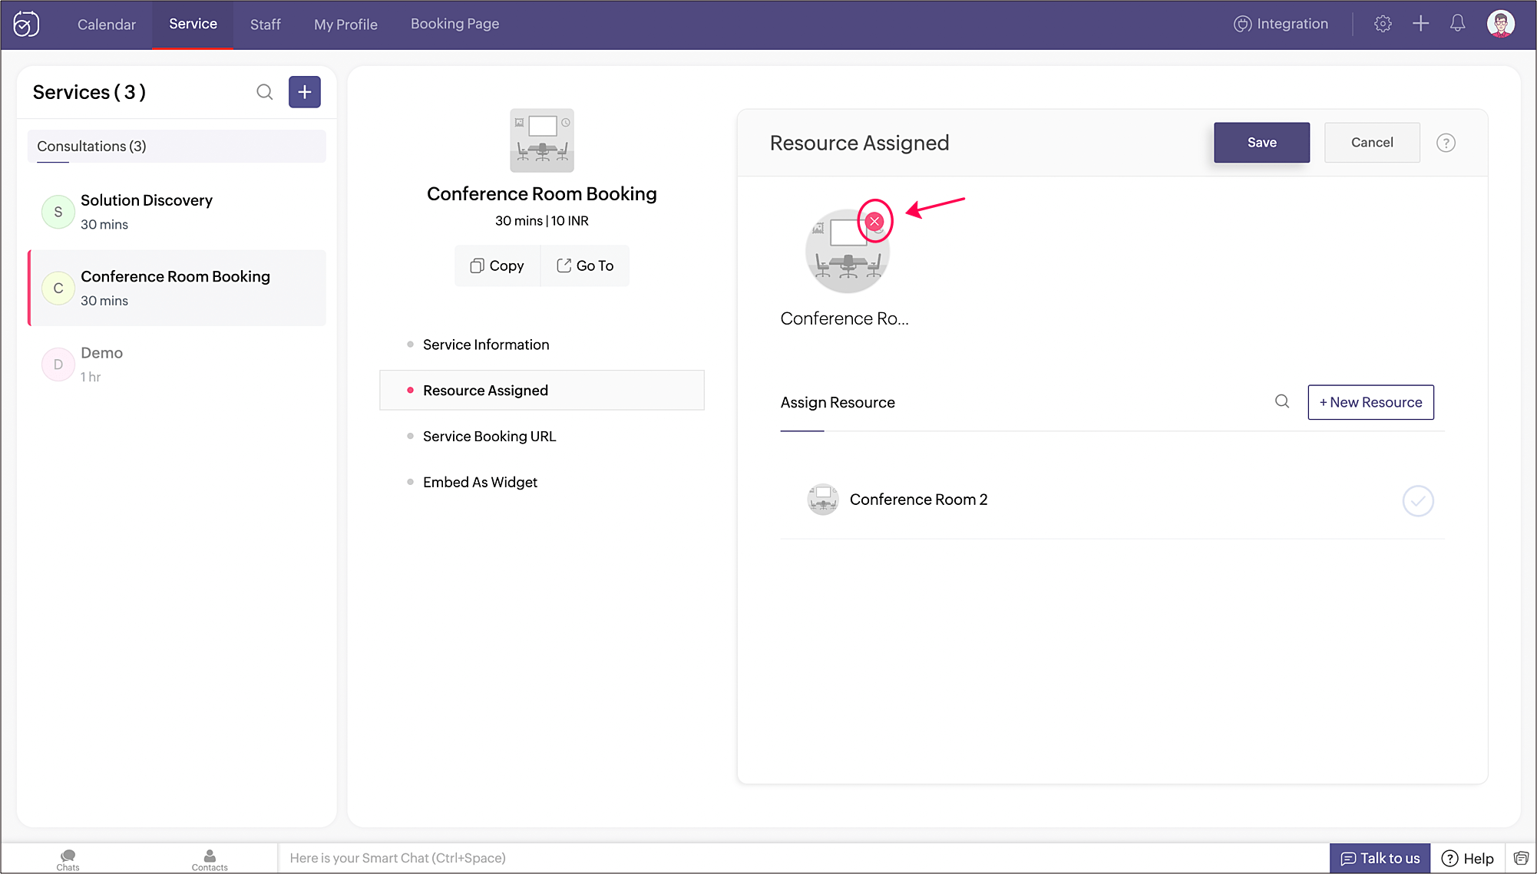Open the Contacts panel
Screen dimensions: 1537x874
tap(210, 859)
